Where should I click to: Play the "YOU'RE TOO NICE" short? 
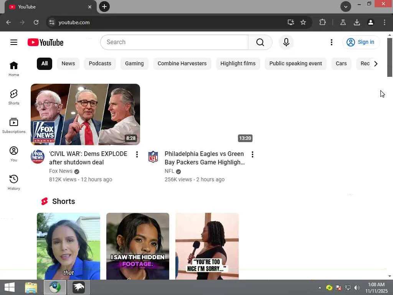pos(207,246)
